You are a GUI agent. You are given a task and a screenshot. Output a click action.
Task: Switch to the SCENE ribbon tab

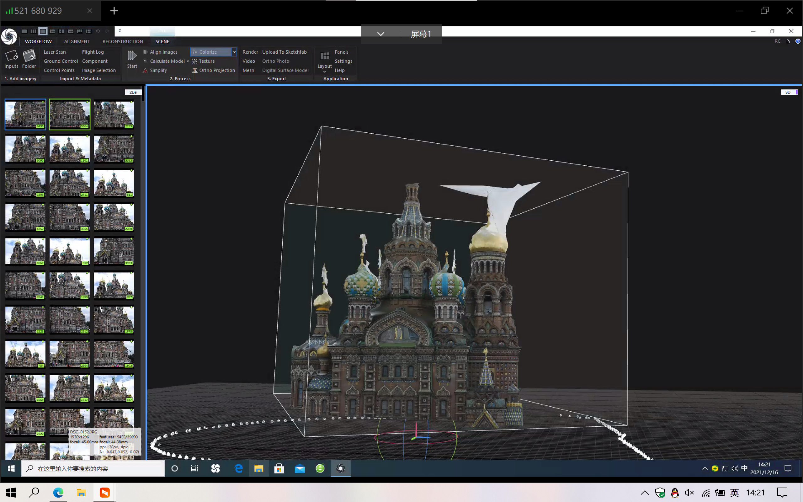coord(162,41)
